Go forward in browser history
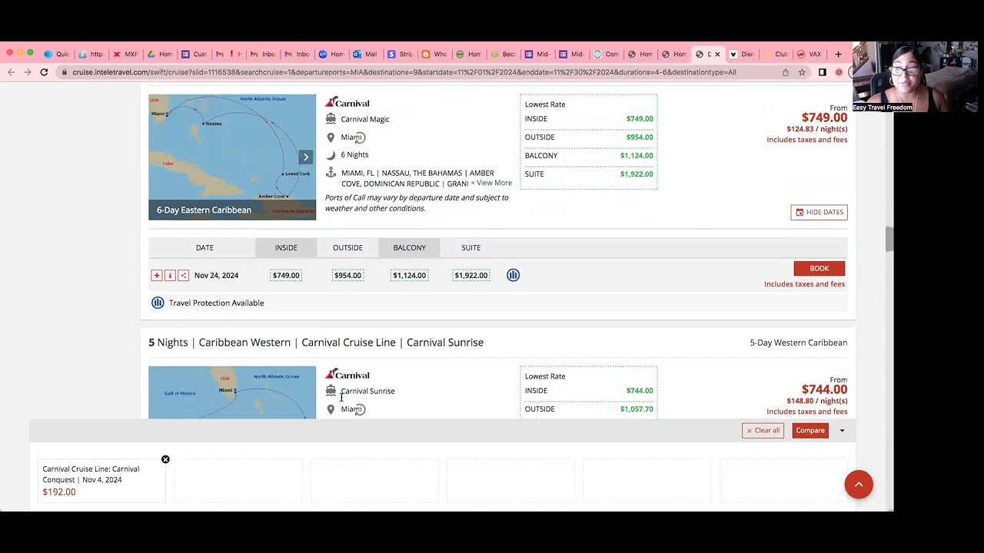Viewport: 984px width, 553px height. tap(27, 72)
